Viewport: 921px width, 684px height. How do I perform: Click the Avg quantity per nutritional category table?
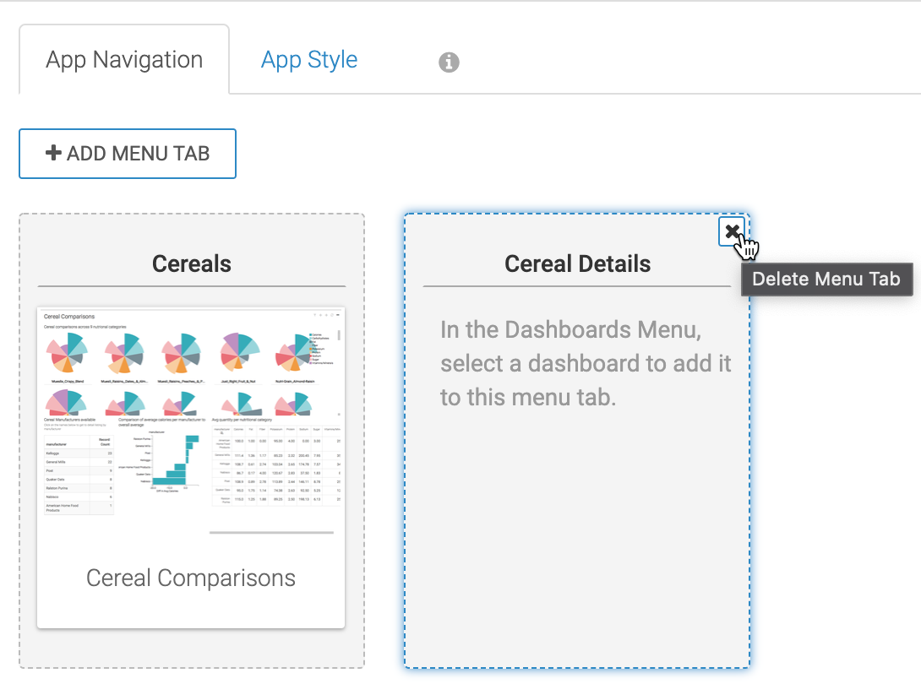click(x=275, y=470)
